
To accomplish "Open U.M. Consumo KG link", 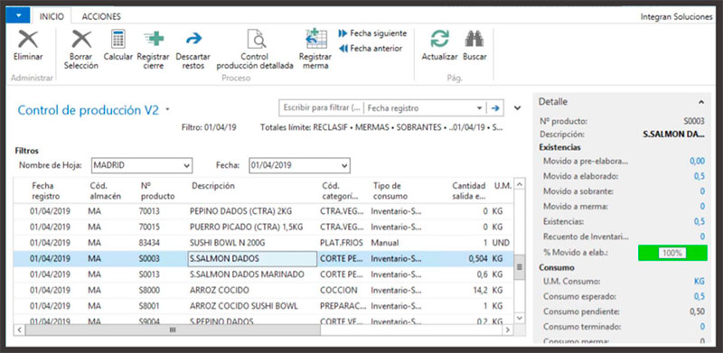I will click(x=700, y=282).
